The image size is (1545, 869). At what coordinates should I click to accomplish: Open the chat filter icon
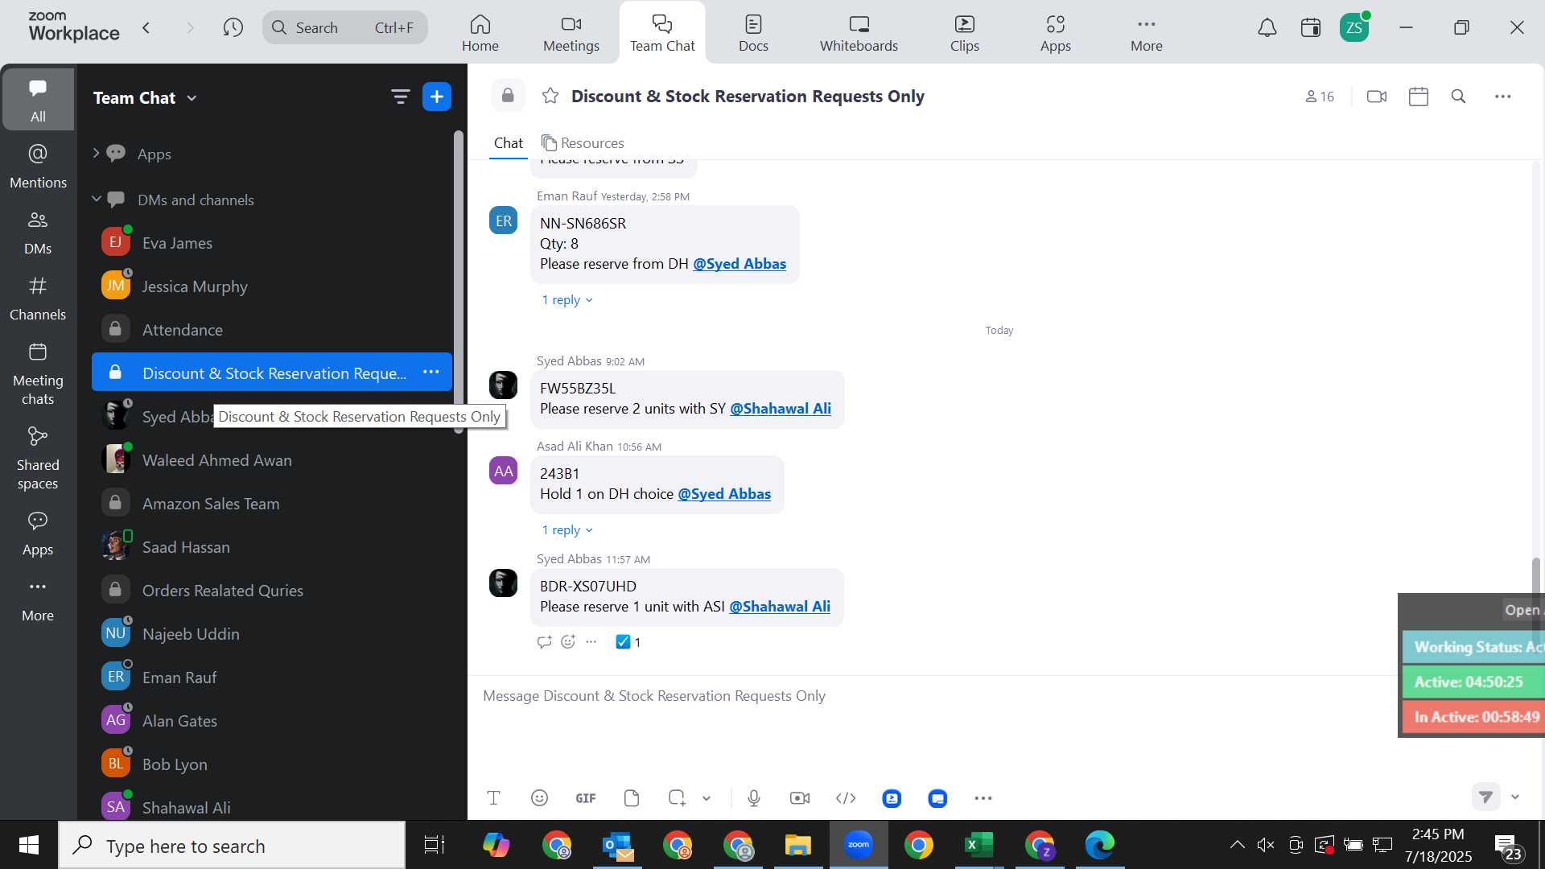pos(400,97)
